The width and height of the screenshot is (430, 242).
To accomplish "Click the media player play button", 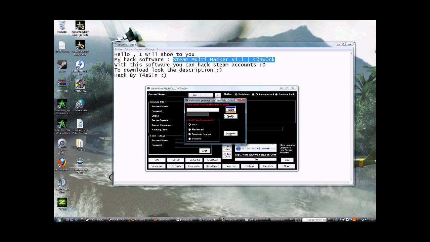I will pyautogui.click(x=238, y=148).
